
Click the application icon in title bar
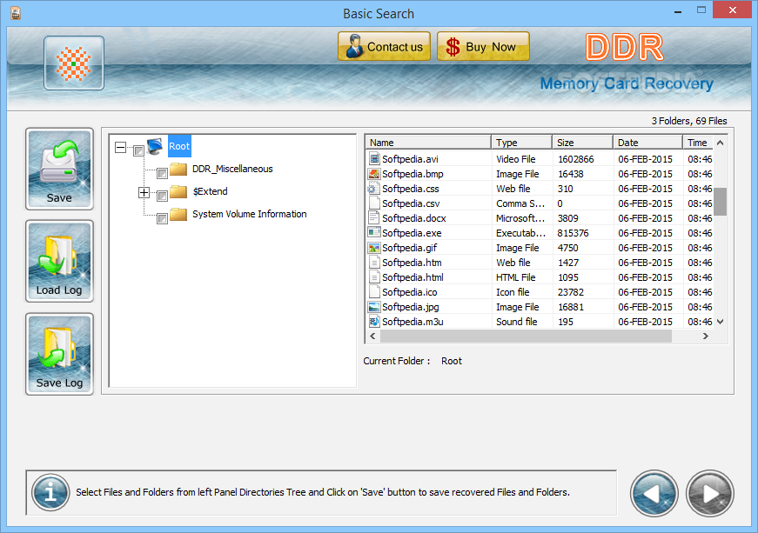pyautogui.click(x=16, y=13)
